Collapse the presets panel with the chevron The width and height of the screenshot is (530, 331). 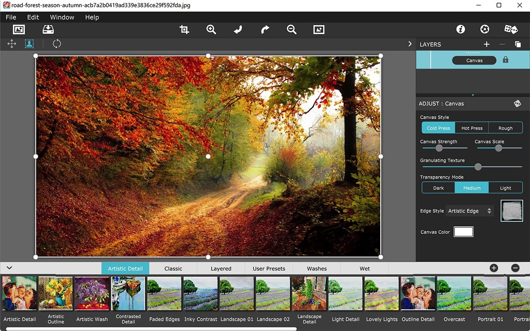point(9,267)
